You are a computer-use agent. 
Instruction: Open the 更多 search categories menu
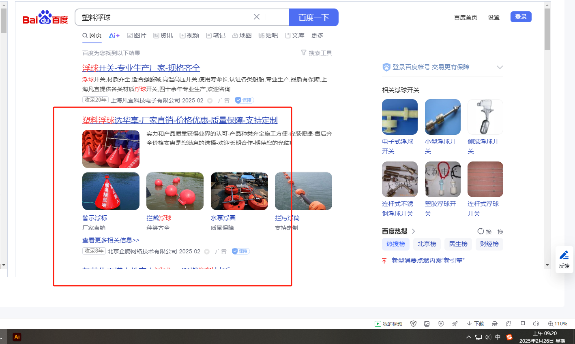click(317, 36)
